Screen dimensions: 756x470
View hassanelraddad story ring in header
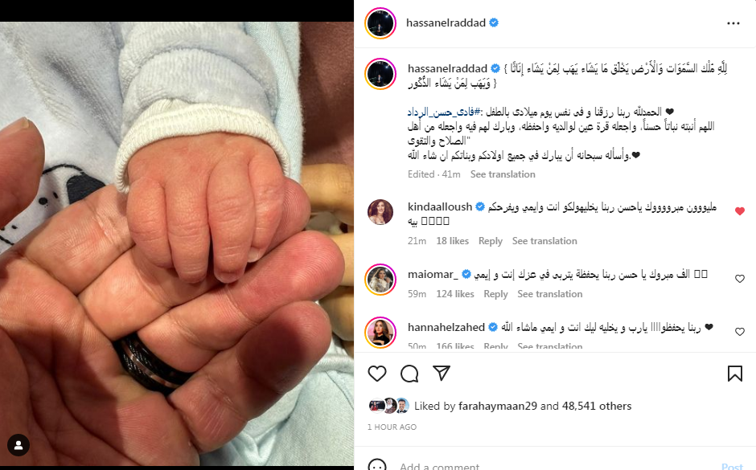[x=380, y=23]
